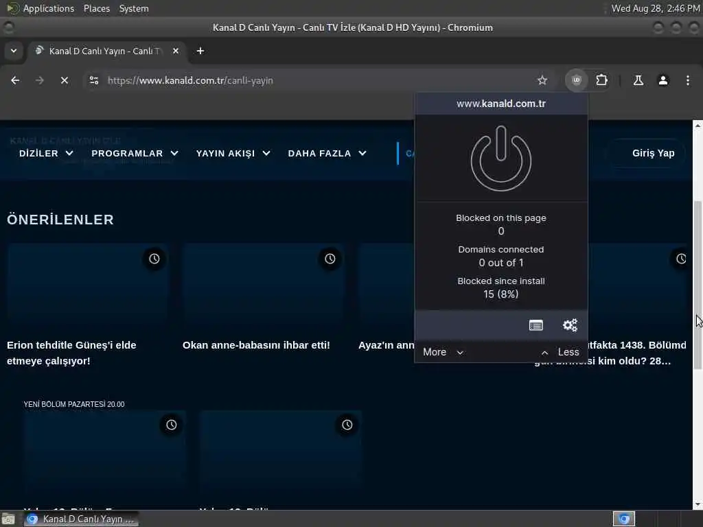This screenshot has width=703, height=527.
Task: Toggle uBlock Origin power button for kanald.com.tr
Action: click(x=500, y=159)
